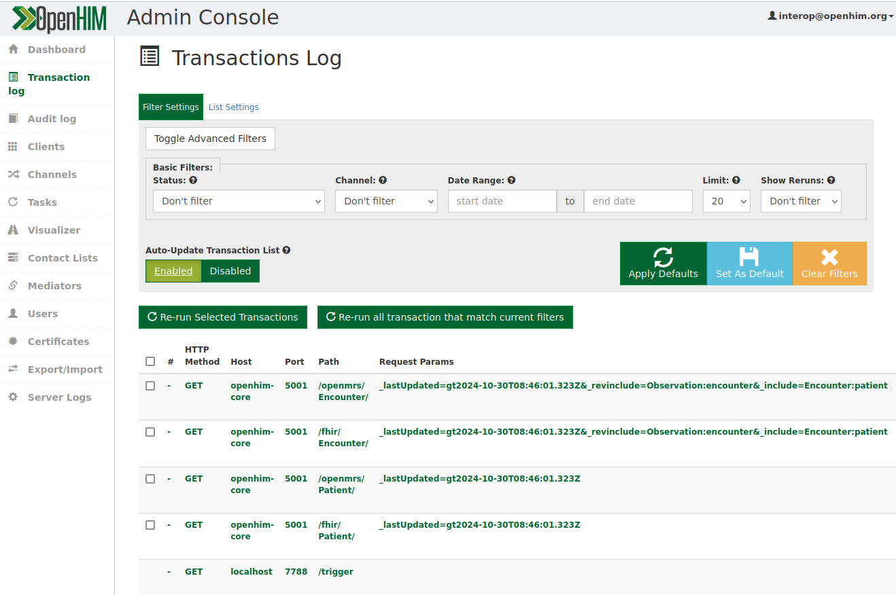Viewport: 896px width, 595px height.
Task: Open Tasks via its refresh icon
Action: point(13,202)
